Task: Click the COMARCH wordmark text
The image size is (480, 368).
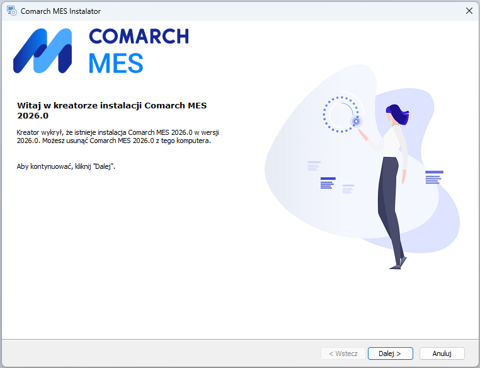Action: (139, 37)
